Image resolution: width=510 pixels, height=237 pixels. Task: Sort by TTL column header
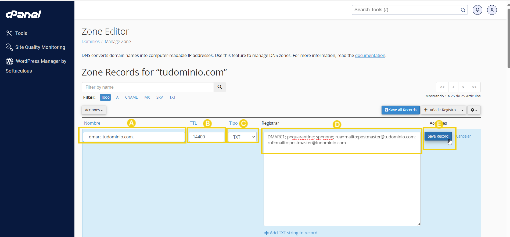click(x=193, y=123)
